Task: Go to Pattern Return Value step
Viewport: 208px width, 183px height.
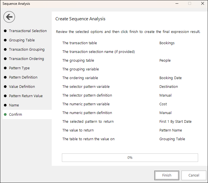Action: [x=26, y=96]
